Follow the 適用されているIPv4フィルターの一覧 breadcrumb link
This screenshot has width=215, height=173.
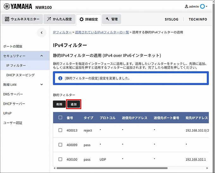102,32
